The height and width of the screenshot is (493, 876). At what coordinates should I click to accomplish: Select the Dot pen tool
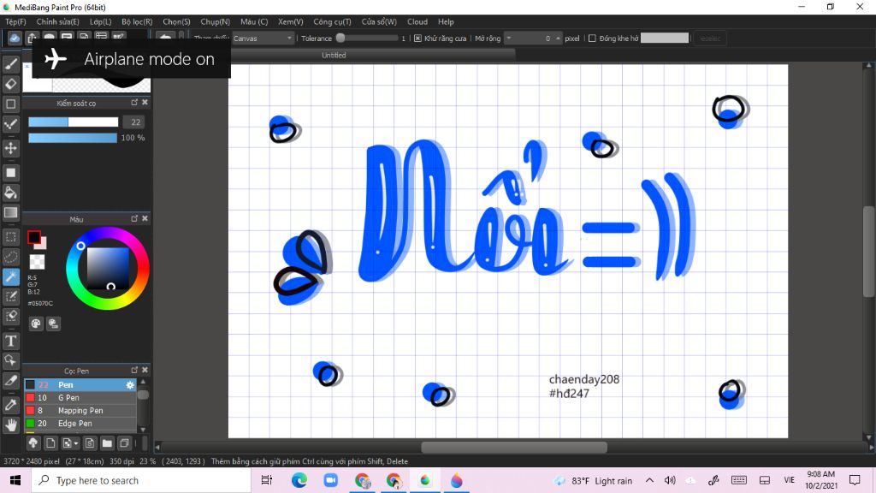[10, 124]
